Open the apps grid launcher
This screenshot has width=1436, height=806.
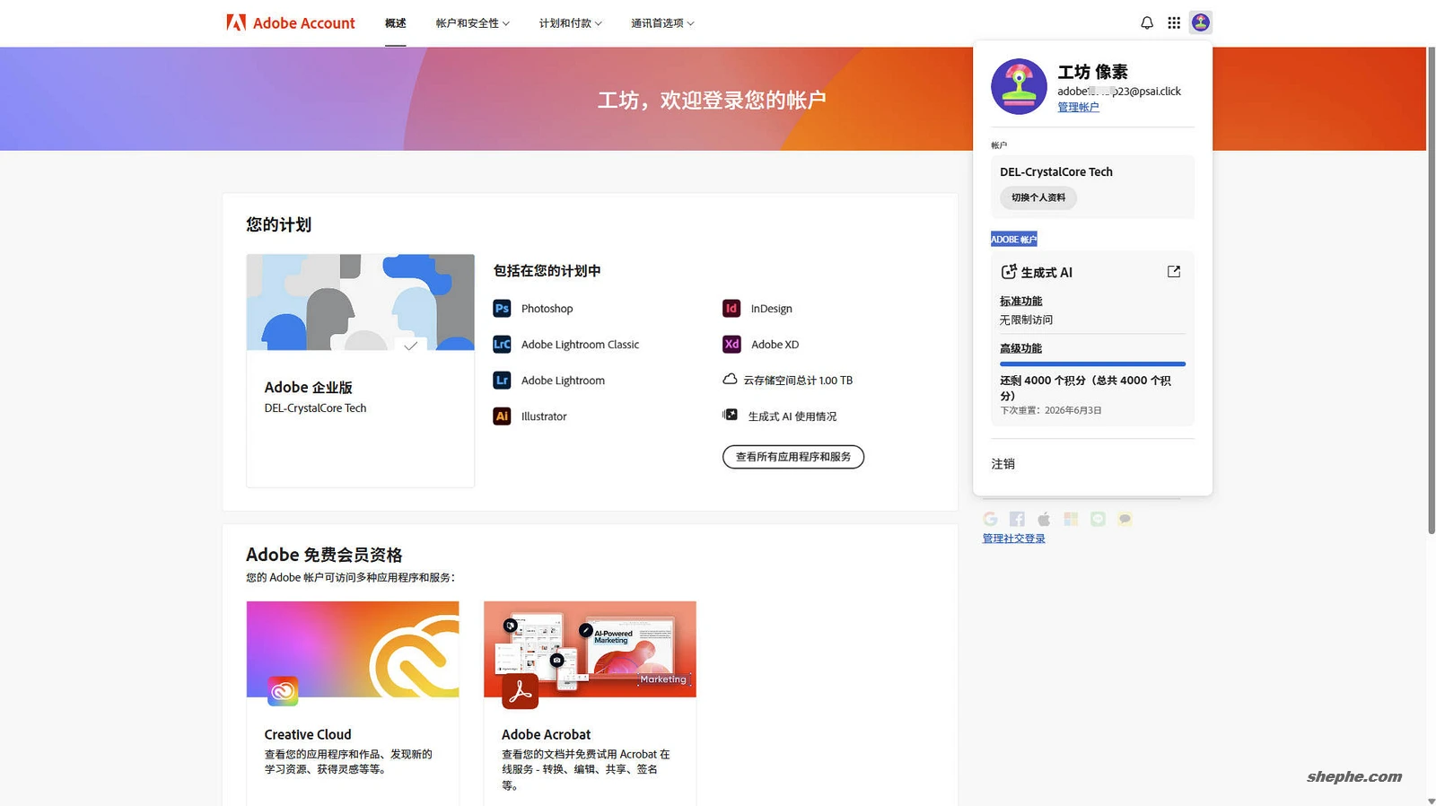tap(1174, 22)
